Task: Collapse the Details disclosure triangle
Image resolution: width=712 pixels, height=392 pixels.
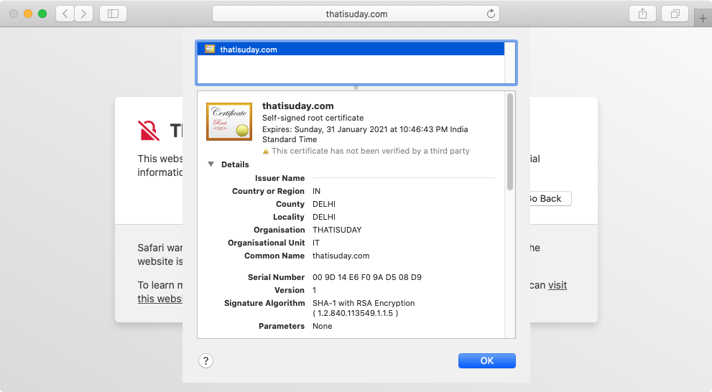Action: point(211,164)
